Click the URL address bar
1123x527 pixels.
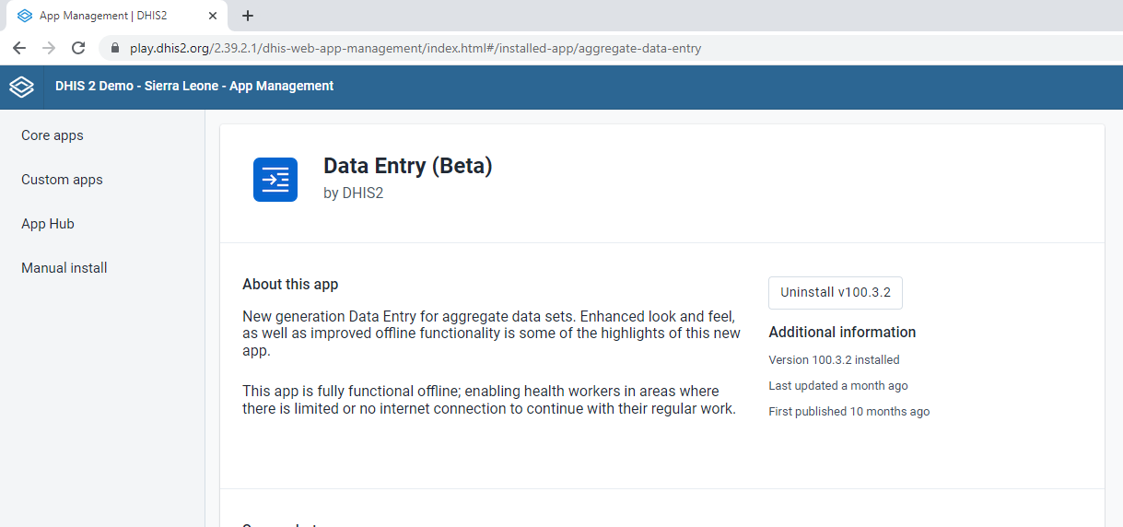611,48
